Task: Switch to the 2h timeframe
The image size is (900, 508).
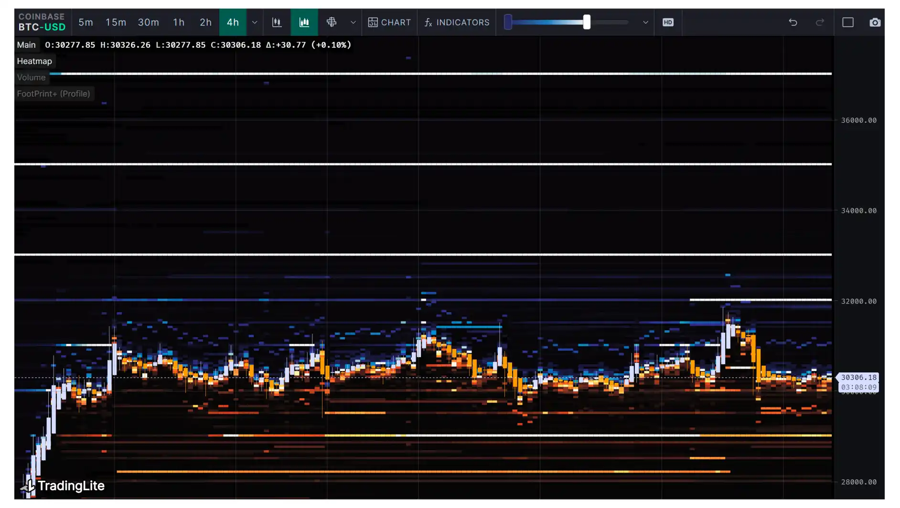Action: click(206, 22)
